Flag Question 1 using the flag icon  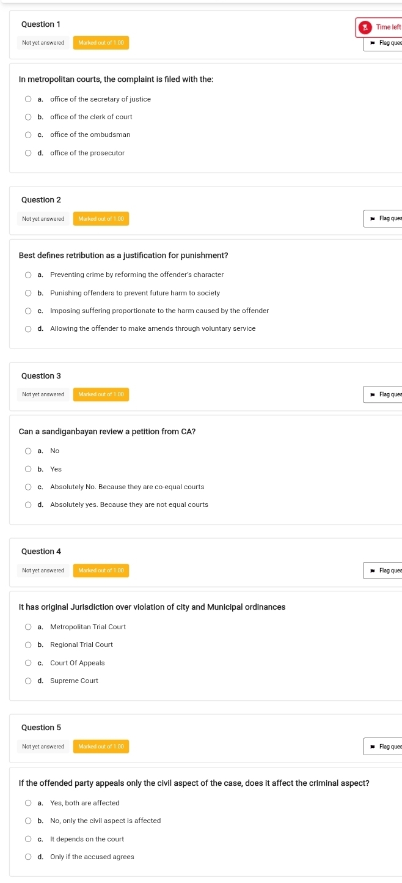pyautogui.click(x=384, y=43)
